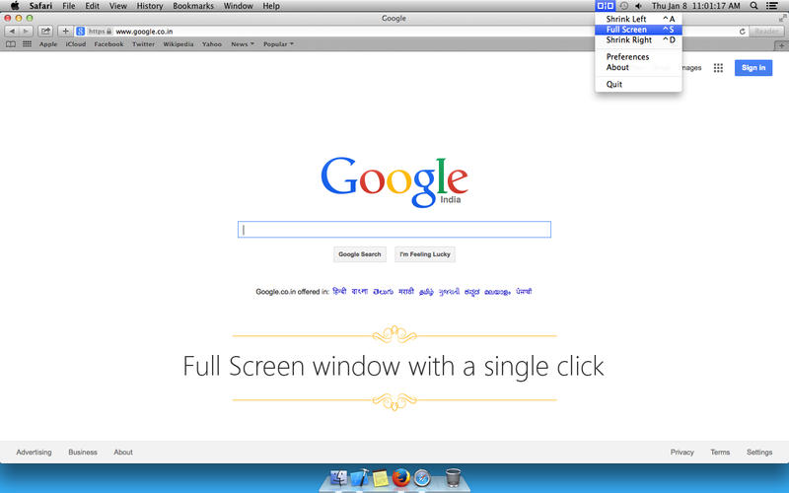Open Spotlight search magnifier icon
The width and height of the screenshot is (789, 493).
click(x=753, y=6)
